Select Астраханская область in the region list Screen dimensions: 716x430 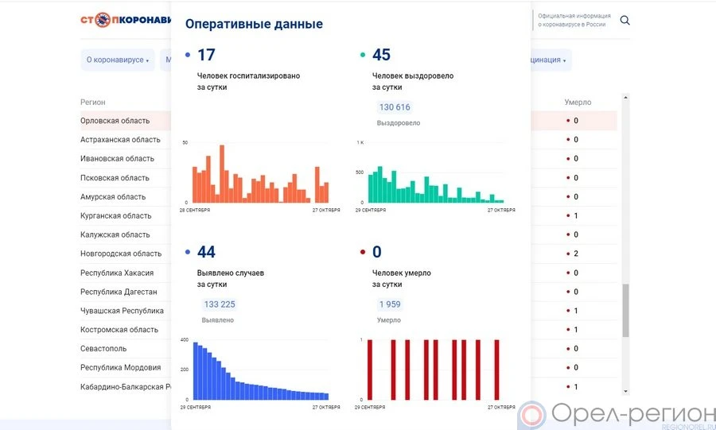click(120, 140)
